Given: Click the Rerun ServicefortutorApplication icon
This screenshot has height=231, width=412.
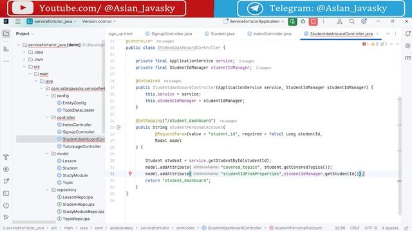Looking at the screenshot, I should 292,21.
